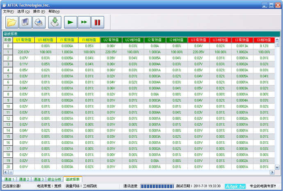
Task: Open the 选项(O) menu
Action: [24, 11]
